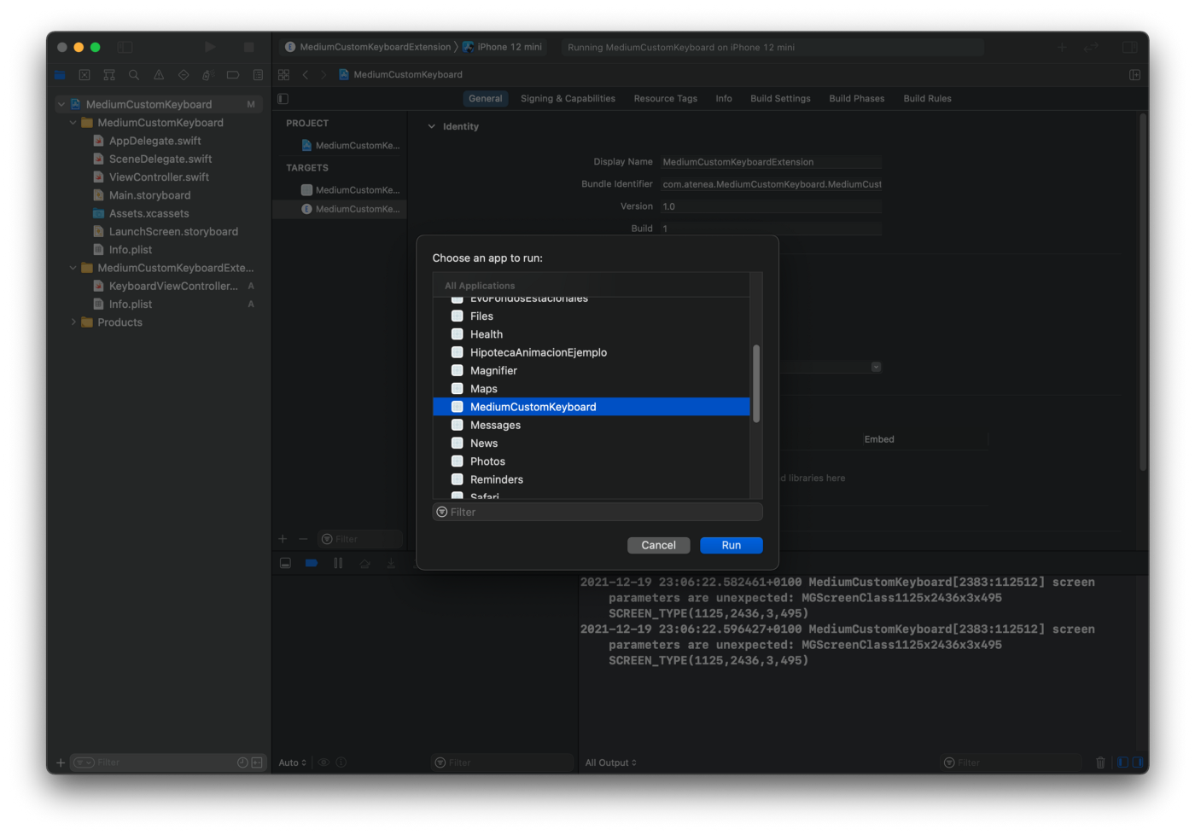Click dialog Filter search field
This screenshot has width=1195, height=835.
tap(597, 512)
